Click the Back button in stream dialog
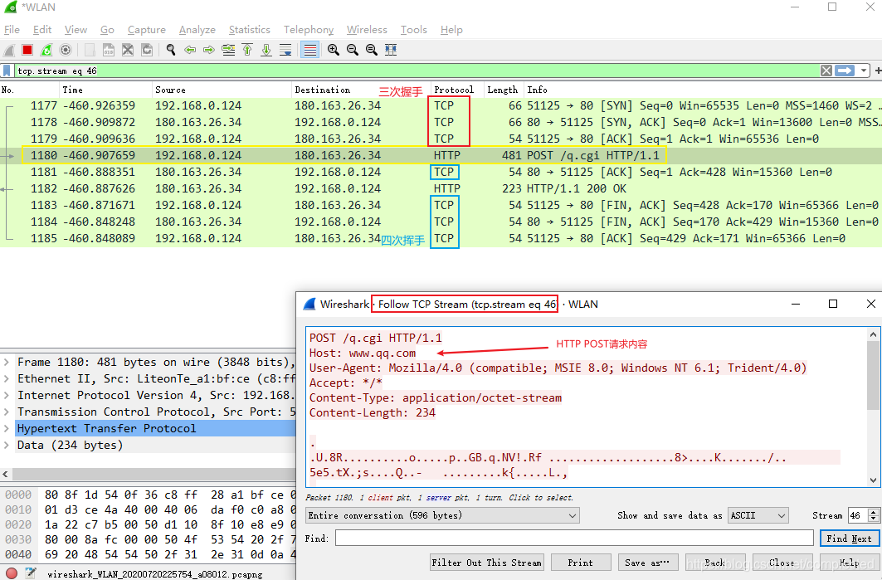Screen dimensions: 882x580 coord(715,563)
